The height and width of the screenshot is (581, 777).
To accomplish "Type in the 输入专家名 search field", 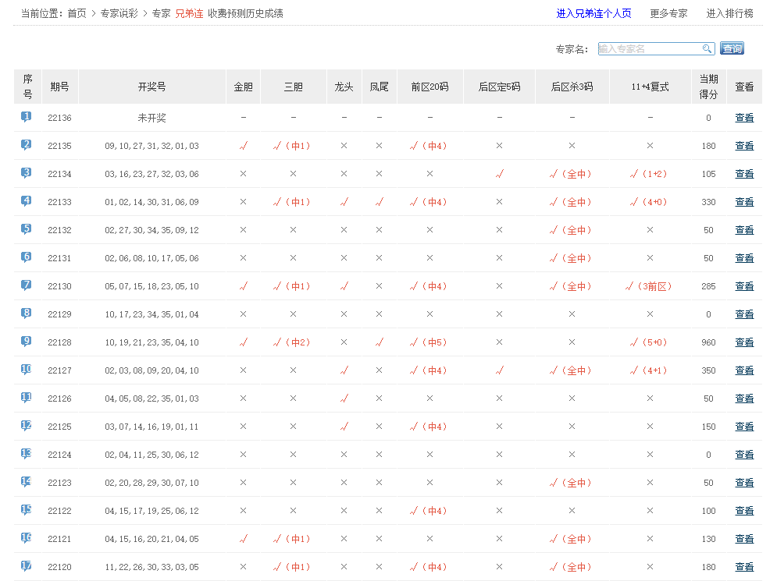I will coord(648,49).
